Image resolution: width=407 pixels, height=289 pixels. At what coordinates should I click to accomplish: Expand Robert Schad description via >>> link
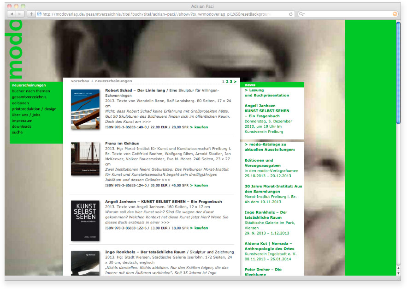click(x=147, y=122)
